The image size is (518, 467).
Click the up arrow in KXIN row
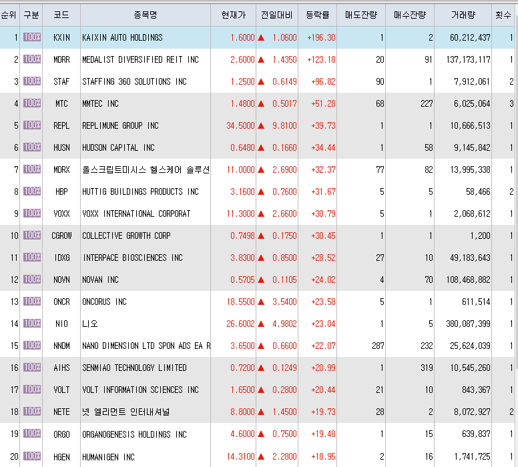[261, 37]
